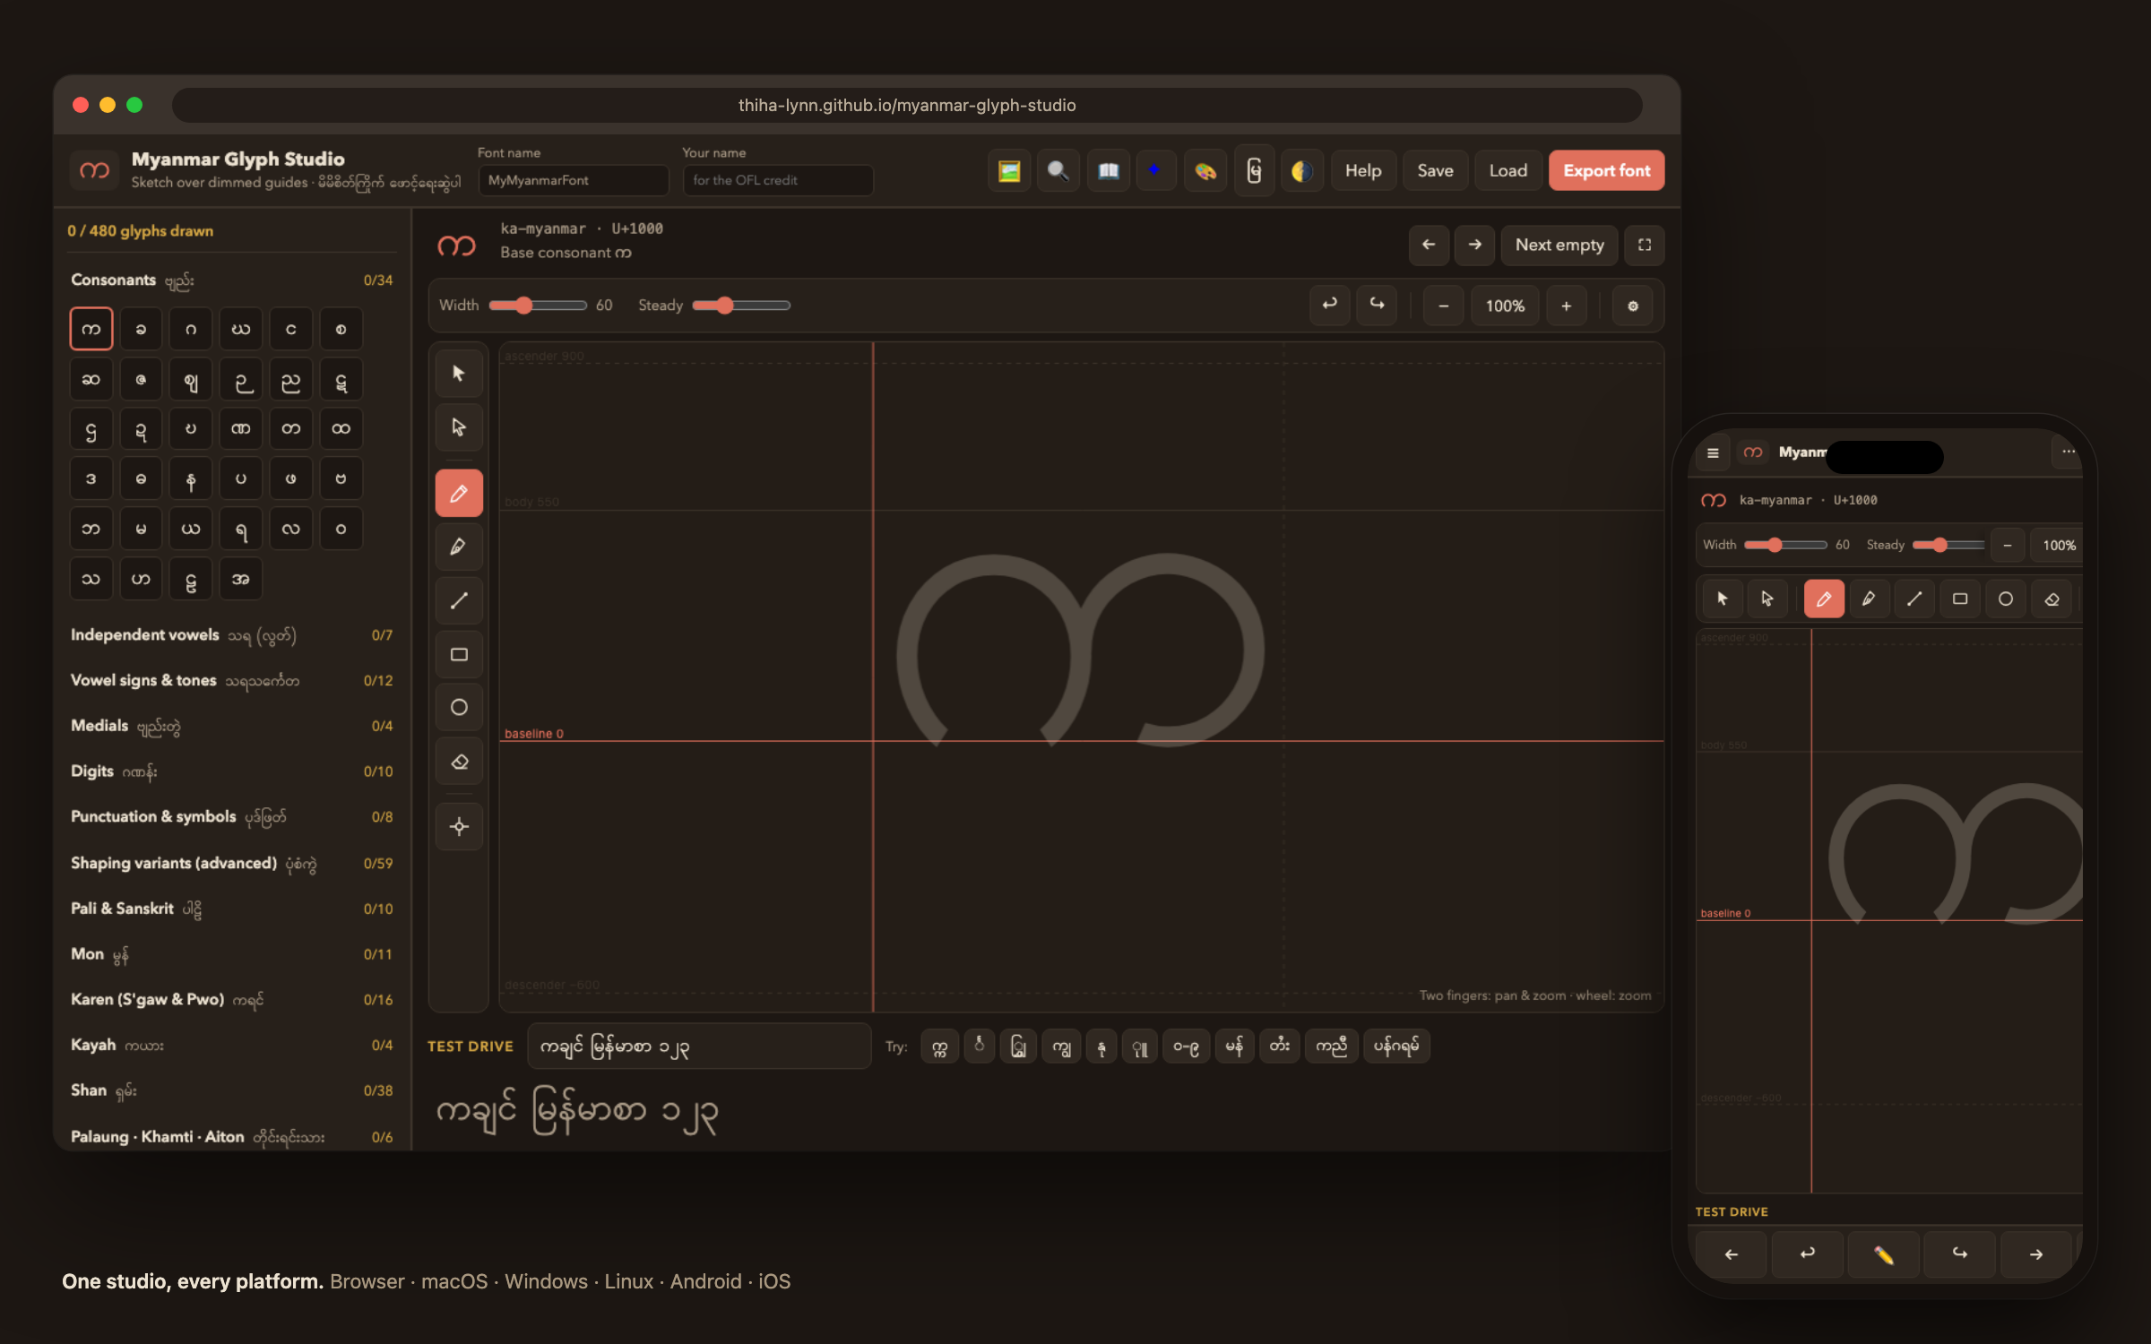This screenshot has height=1344, width=2151.
Task: Click the crosshair anchor tool
Action: (459, 826)
